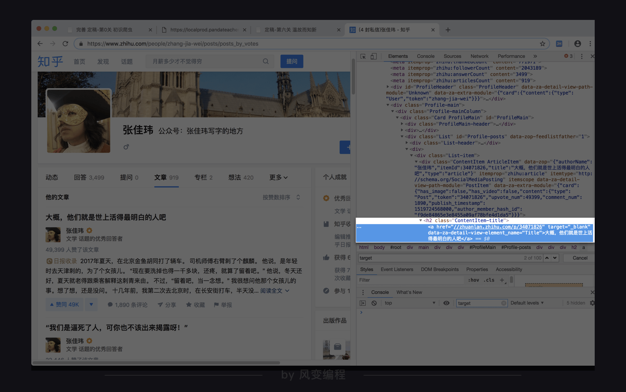Viewport: 626px width, 392px height.
Task: Select the element inspector icon in DevTools
Action: coord(363,56)
